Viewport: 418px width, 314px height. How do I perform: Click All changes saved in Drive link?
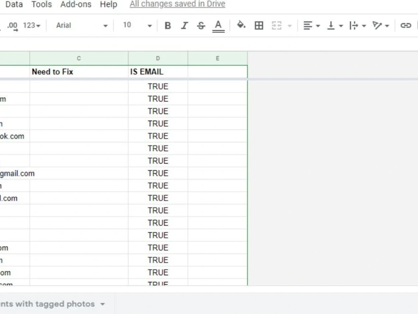point(177,4)
